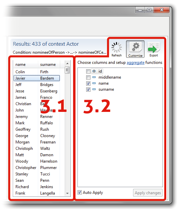Click the results list scroll-down arrow

[67, 193]
